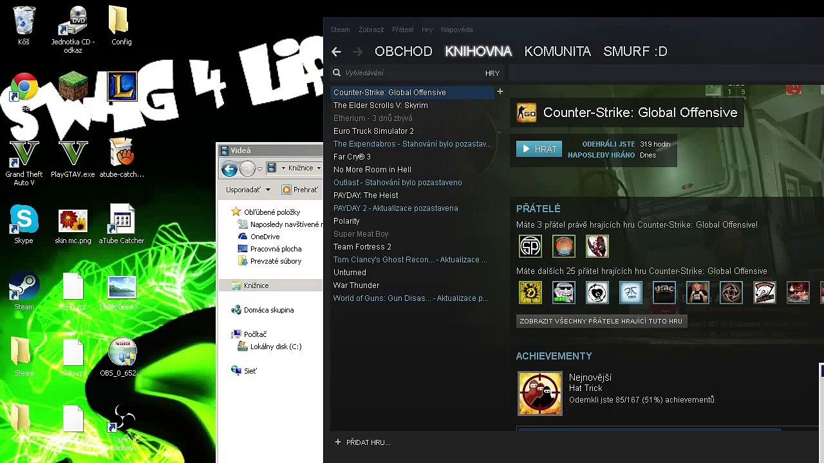Open the first currently-playing friend's avatar

point(530,246)
